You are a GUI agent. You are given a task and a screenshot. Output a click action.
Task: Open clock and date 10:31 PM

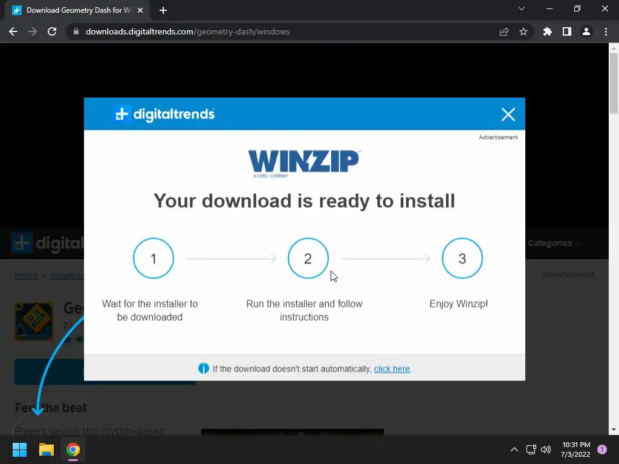tap(575, 449)
